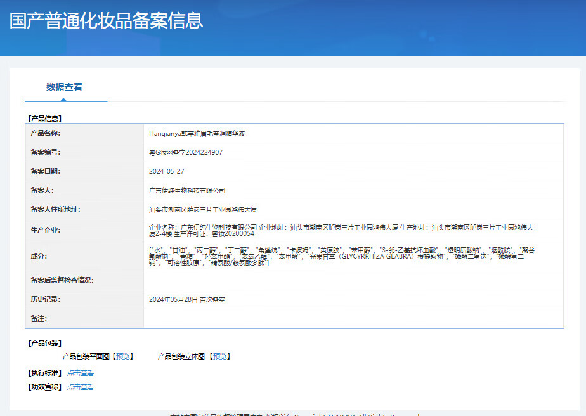Click the 【产品信息】 section heading
This screenshot has height=416, width=586.
44,119
